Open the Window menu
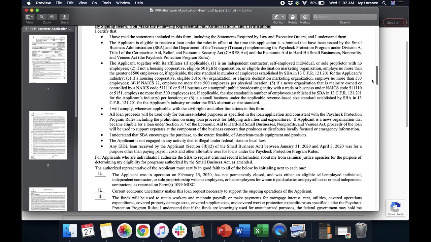This screenshot has height=242, width=431. coord(123,3)
